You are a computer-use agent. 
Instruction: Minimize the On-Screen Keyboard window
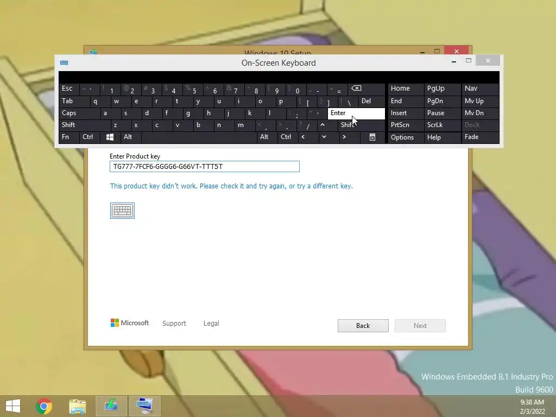point(453,61)
